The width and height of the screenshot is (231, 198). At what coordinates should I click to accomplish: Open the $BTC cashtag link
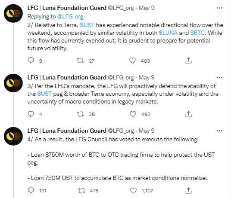[197, 33]
